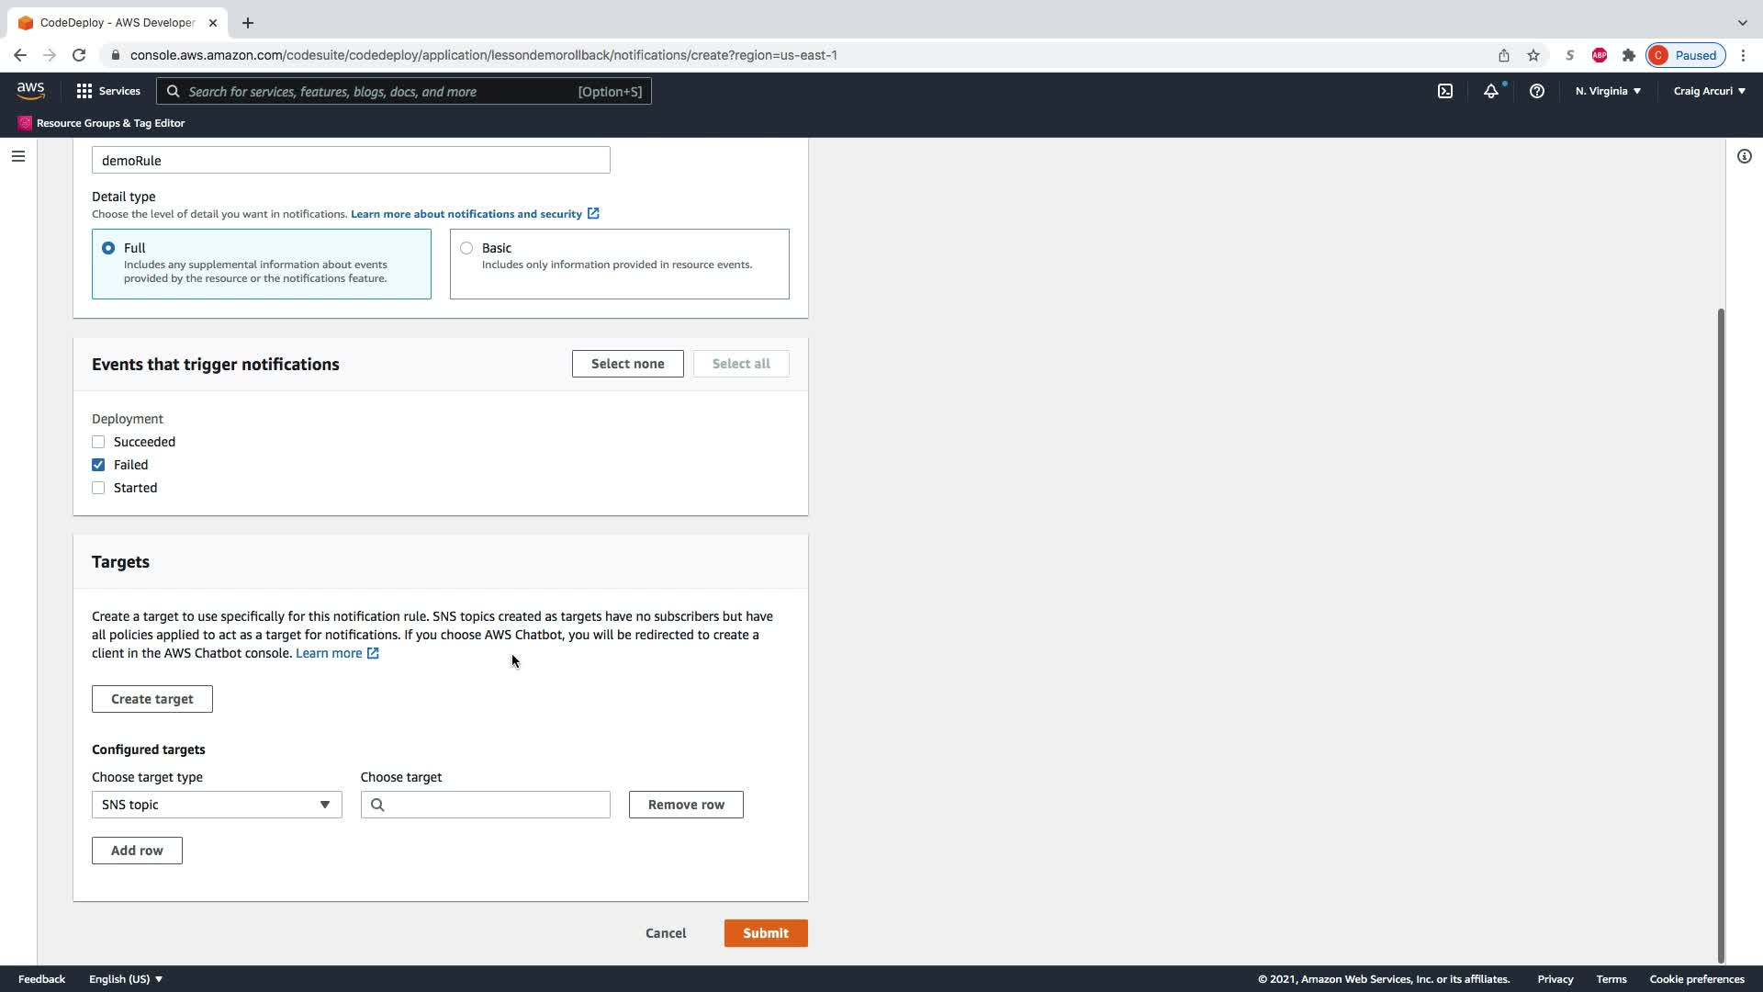Image resolution: width=1763 pixels, height=992 pixels.
Task: Expand the N. Virginia region selector
Action: [x=1608, y=91]
